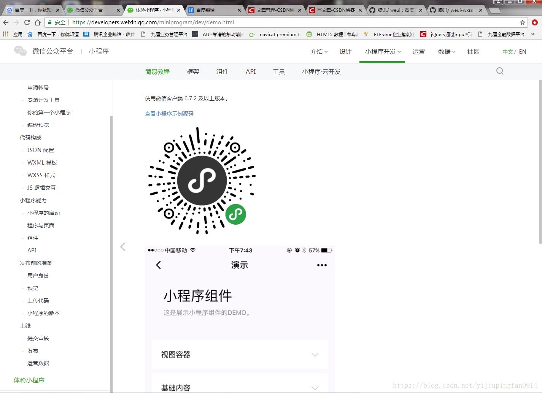Switch site language to EN
The height and width of the screenshot is (393, 542).
(x=523, y=52)
